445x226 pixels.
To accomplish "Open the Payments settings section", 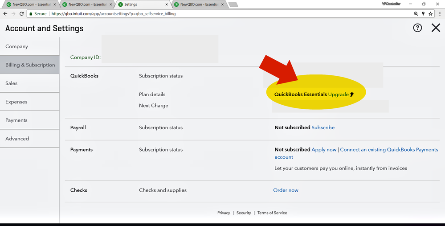I will tap(29, 120).
